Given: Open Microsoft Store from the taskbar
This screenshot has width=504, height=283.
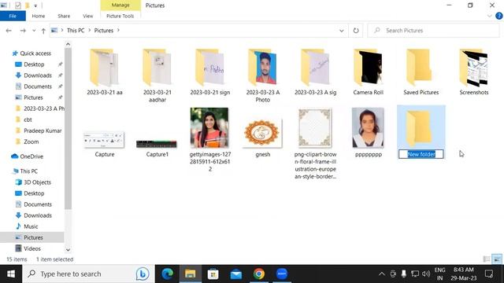Looking at the screenshot, I should (213, 274).
